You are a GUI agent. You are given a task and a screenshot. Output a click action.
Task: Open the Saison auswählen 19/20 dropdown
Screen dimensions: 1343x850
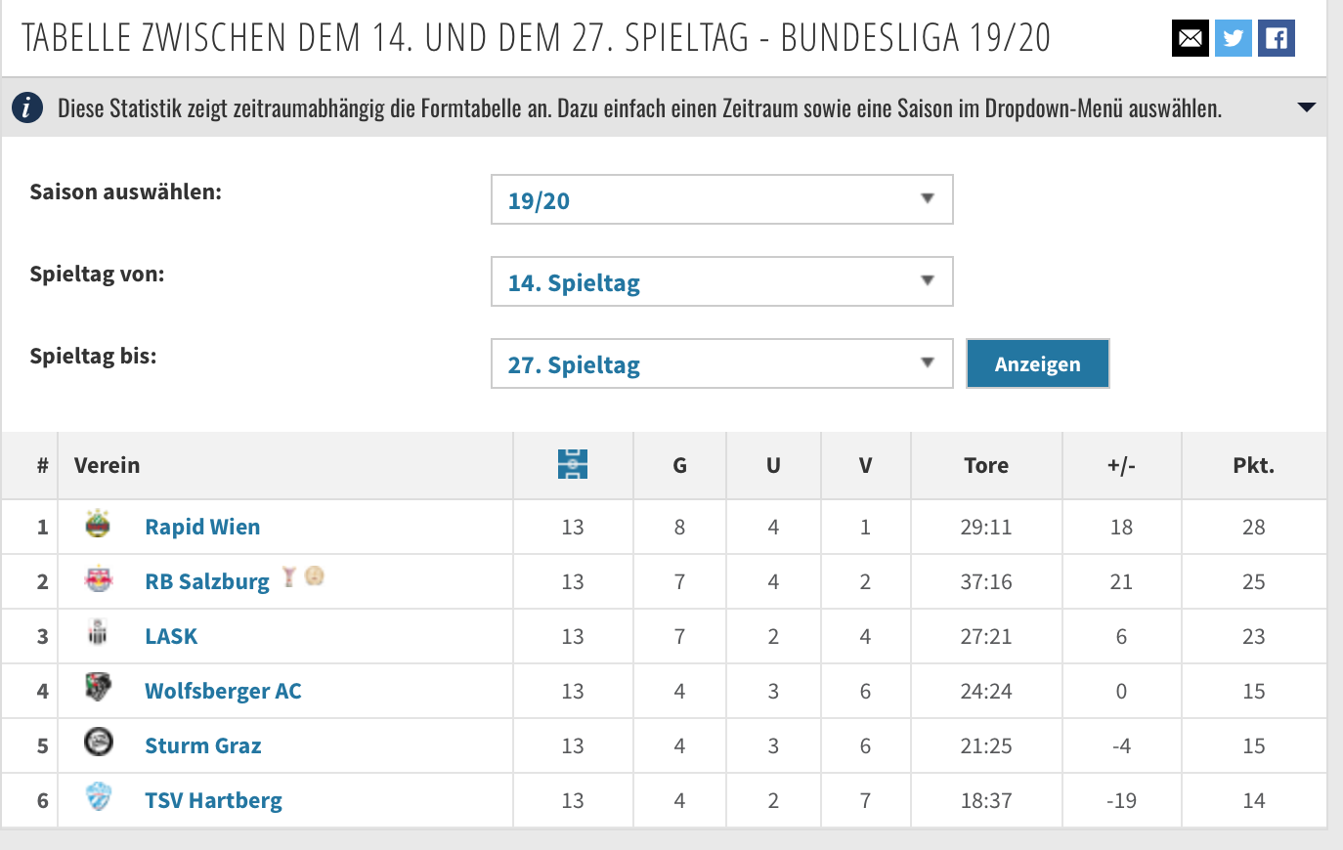(721, 199)
